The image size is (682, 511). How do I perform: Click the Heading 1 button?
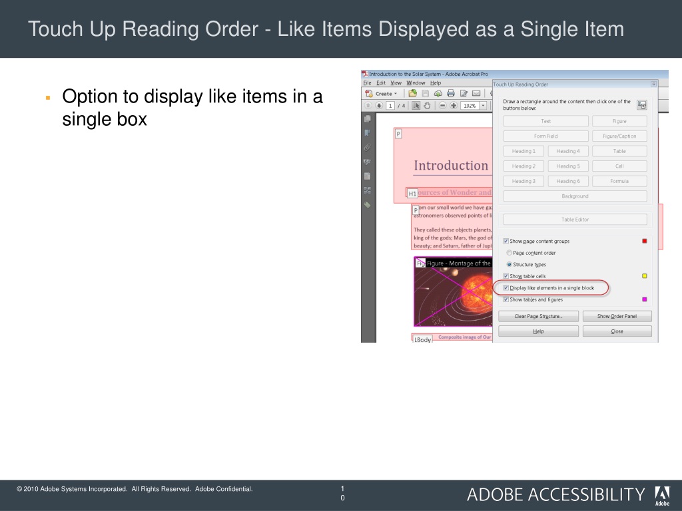click(523, 151)
